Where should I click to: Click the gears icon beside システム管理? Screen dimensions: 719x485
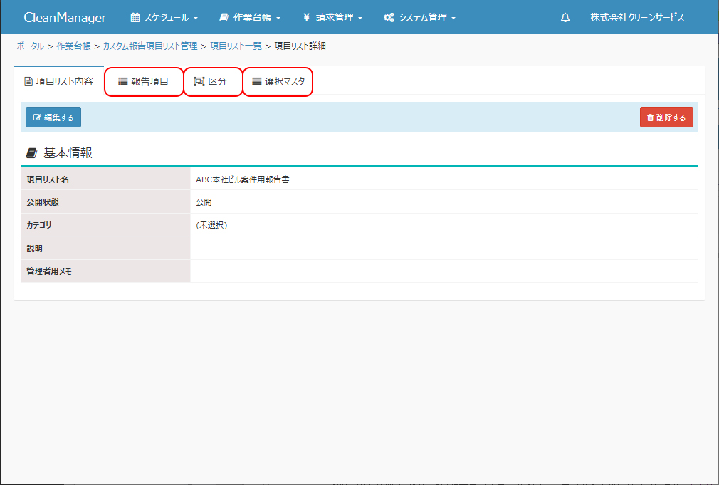tap(389, 18)
